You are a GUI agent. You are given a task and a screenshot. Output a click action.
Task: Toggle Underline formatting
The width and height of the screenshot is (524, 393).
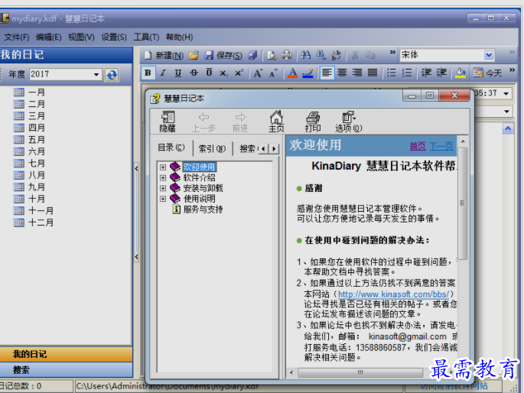pos(178,73)
